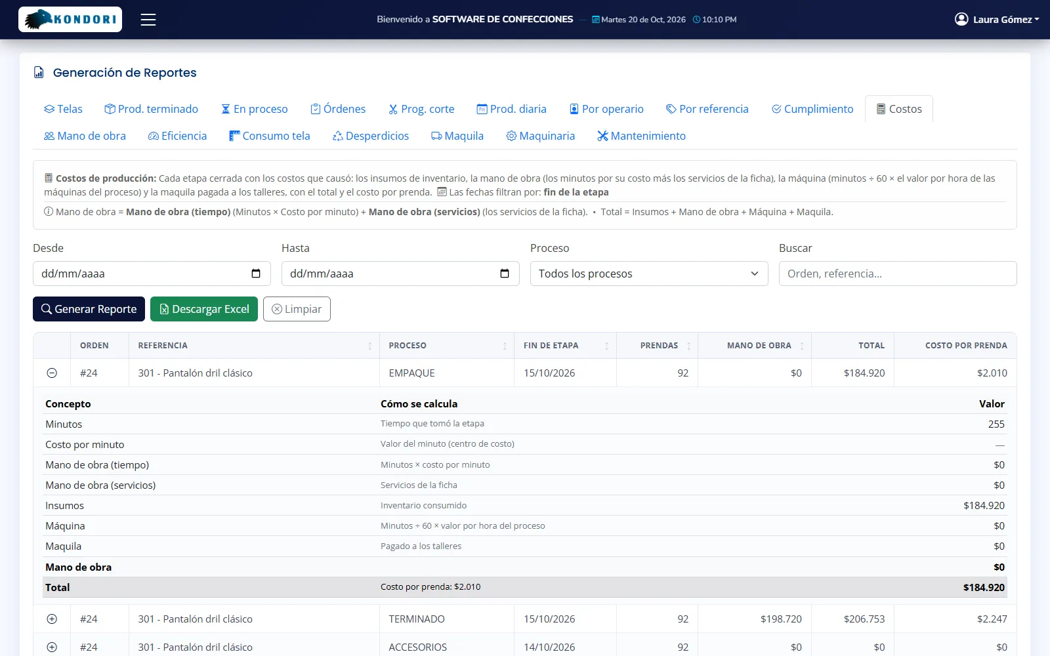Click the Descargar Excel button
The height and width of the screenshot is (656, 1050).
click(x=204, y=309)
